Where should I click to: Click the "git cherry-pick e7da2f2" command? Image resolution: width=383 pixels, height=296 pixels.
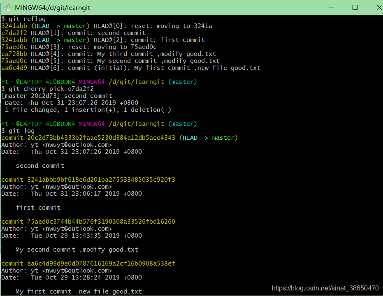[x=47, y=88]
